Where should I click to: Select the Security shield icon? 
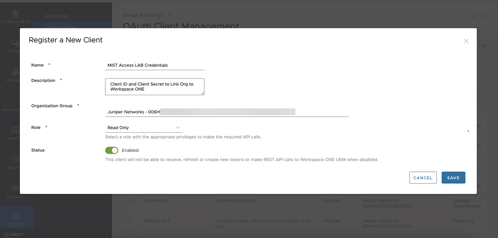15,159
